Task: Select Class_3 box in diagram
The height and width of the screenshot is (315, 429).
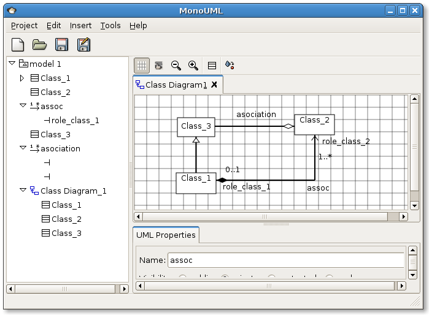Action: pyautogui.click(x=196, y=127)
